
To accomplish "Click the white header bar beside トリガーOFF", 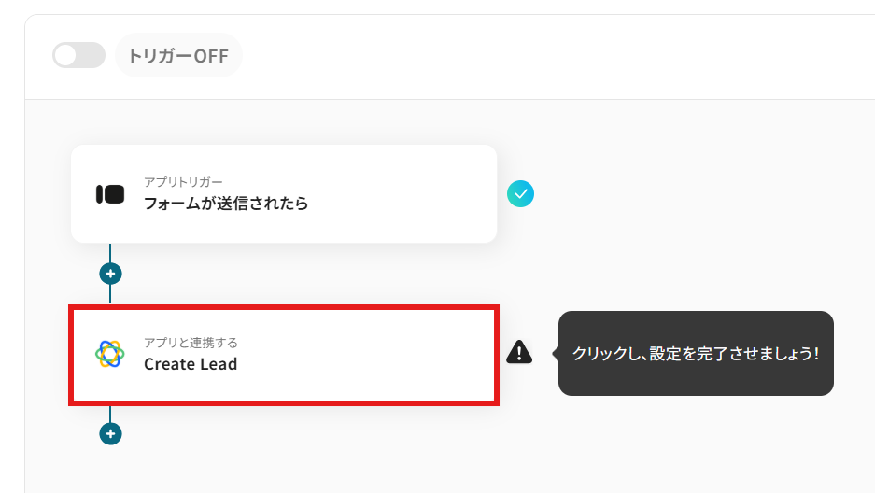I will (560, 56).
